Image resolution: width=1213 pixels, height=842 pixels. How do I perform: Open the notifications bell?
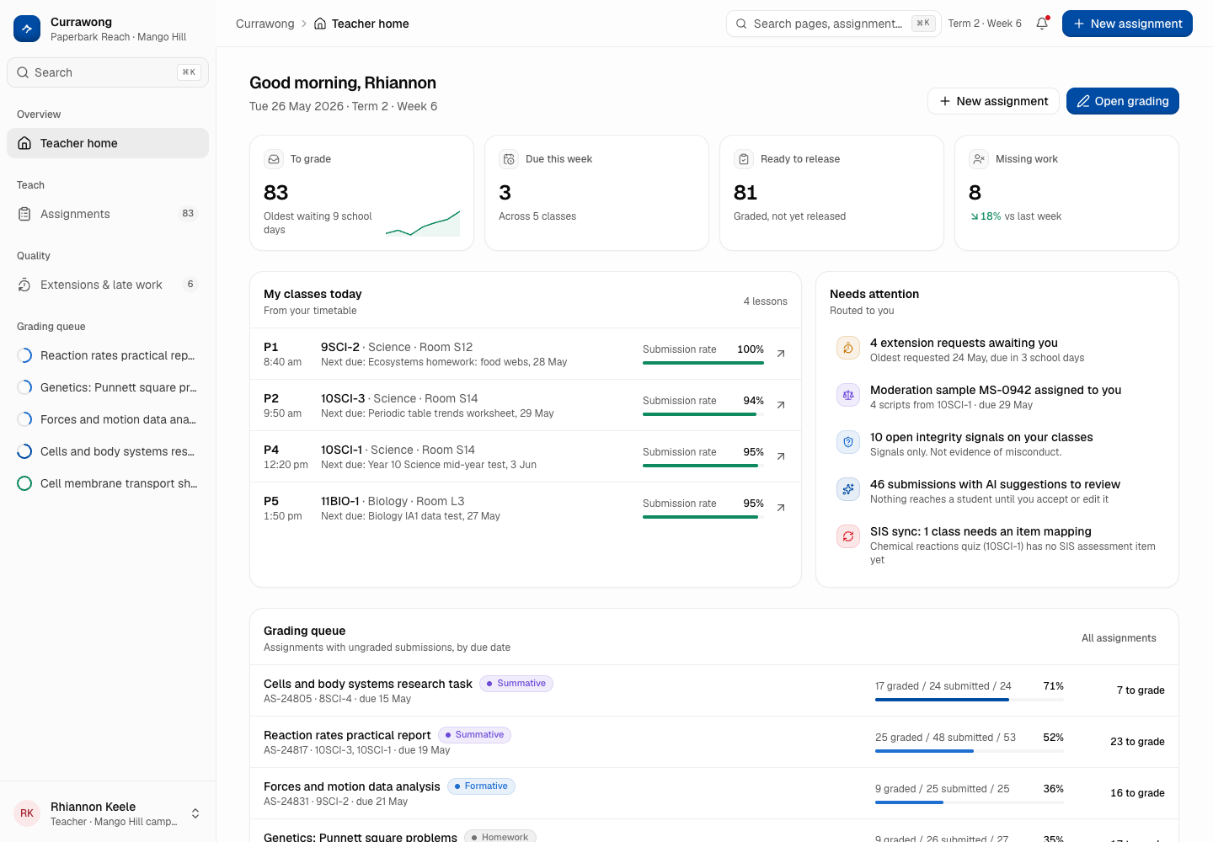(1042, 24)
